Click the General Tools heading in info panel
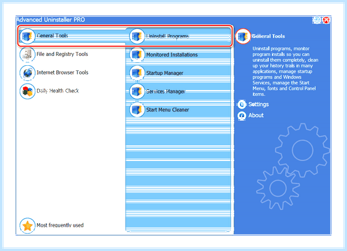347x251 pixels. 268,36
